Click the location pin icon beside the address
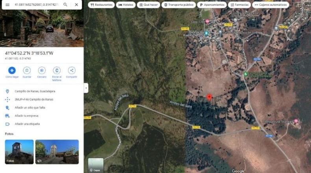 tap(7, 91)
